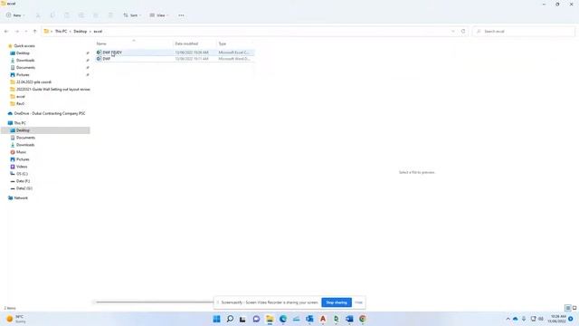Refresh the excel folder view
This screenshot has height=326, width=579.
463,32
